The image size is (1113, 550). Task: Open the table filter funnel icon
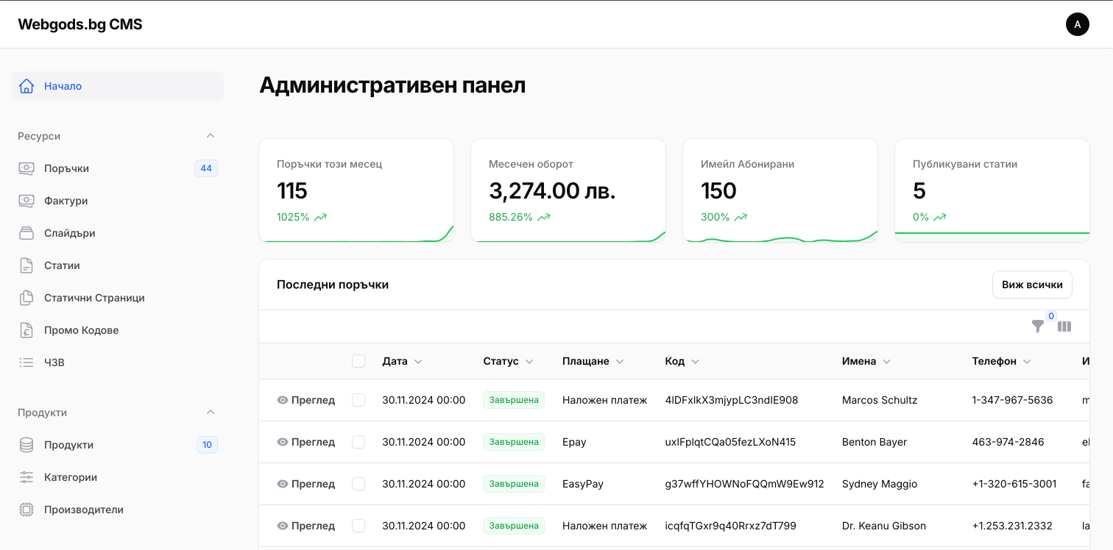click(1038, 326)
